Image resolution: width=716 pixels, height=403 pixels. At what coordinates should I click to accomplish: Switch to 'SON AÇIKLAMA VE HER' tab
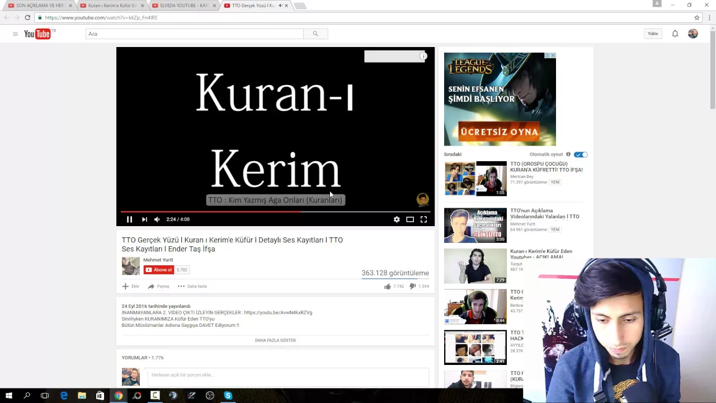39,6
